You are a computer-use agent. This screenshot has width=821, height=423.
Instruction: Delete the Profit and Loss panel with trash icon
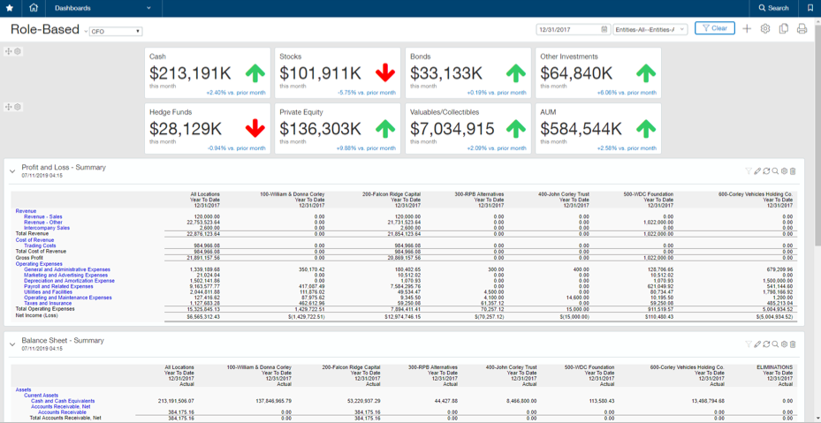click(793, 170)
